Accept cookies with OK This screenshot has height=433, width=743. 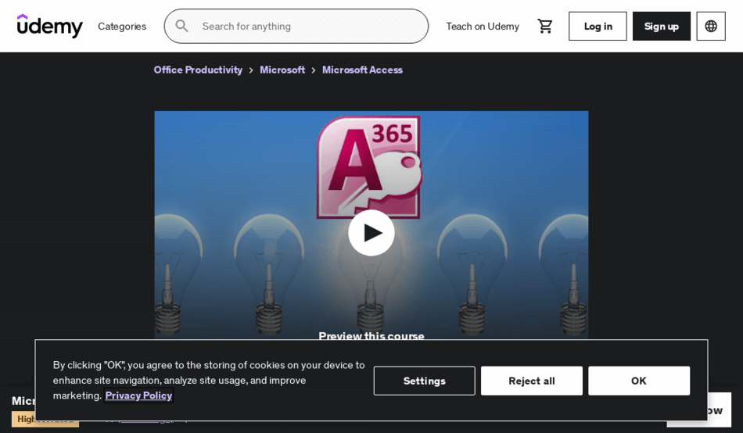639,381
